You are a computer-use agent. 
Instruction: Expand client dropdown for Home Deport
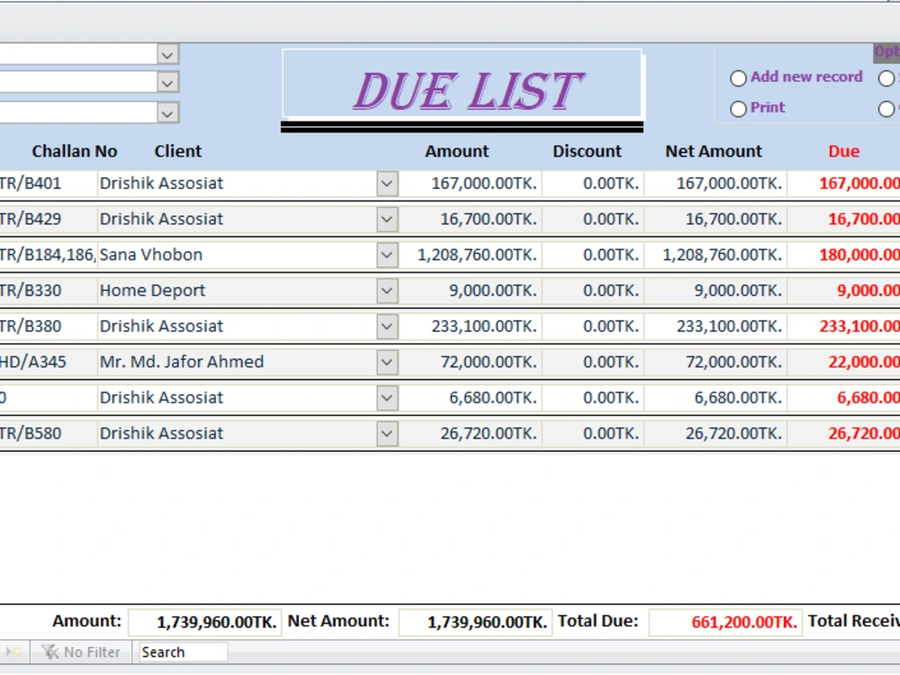pos(387,291)
